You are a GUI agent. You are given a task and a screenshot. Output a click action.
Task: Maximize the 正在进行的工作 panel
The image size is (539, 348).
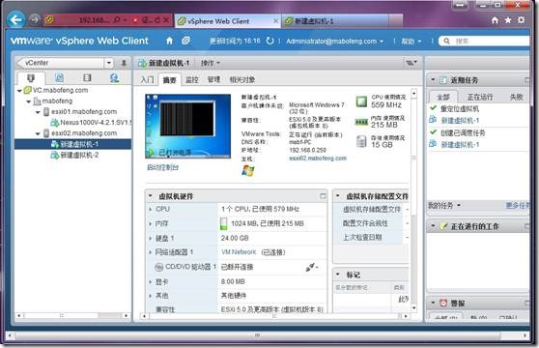pyautogui.click(x=527, y=226)
